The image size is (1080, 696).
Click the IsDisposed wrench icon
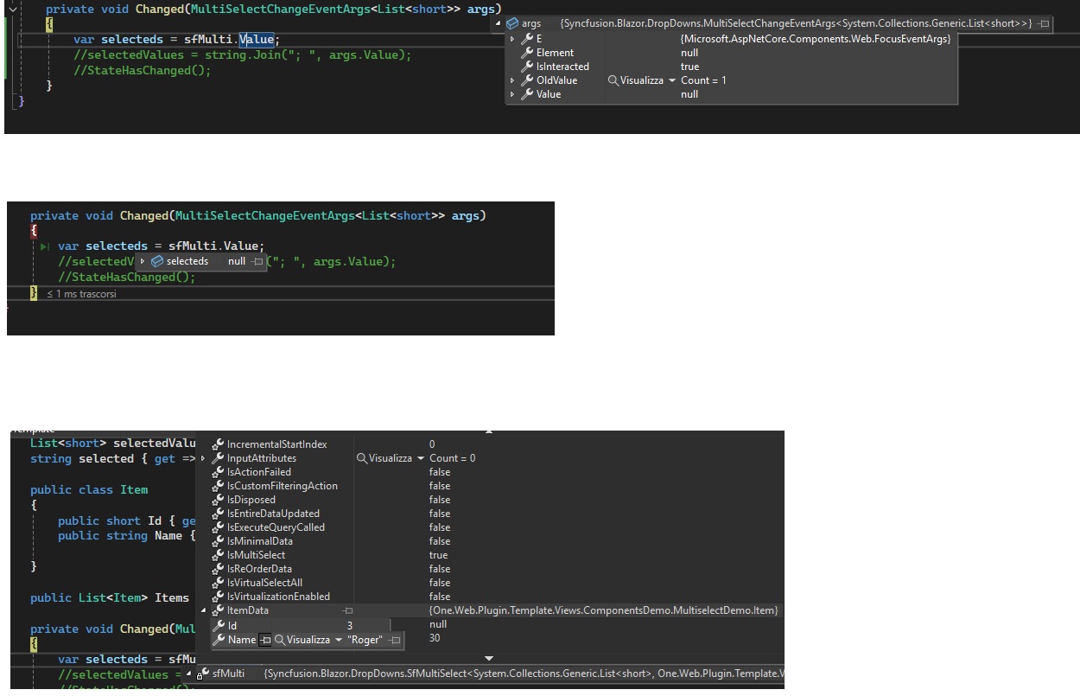[x=218, y=500]
